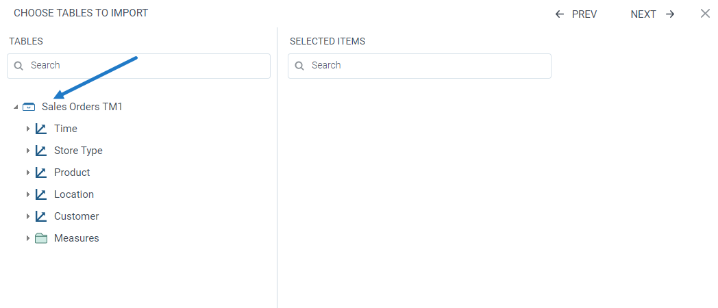The height and width of the screenshot is (308, 718).
Task: Select the Customer tree item label
Action: pyautogui.click(x=77, y=216)
